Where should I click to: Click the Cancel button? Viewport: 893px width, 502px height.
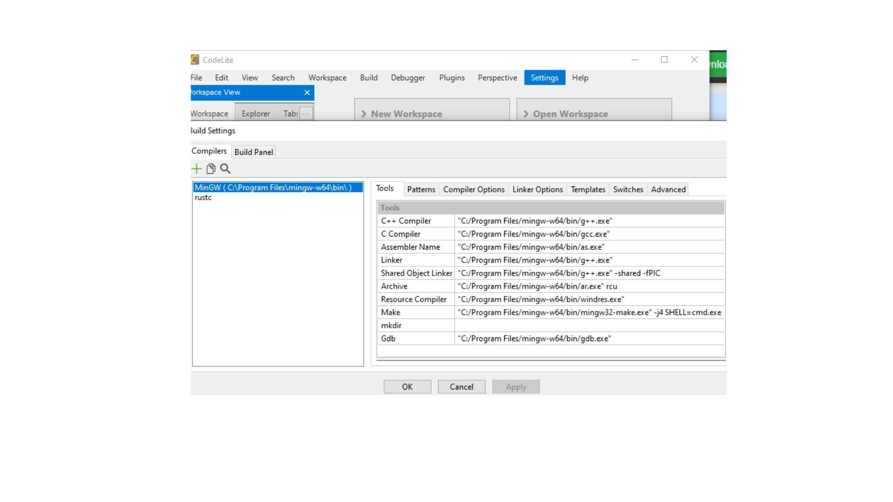tap(461, 387)
